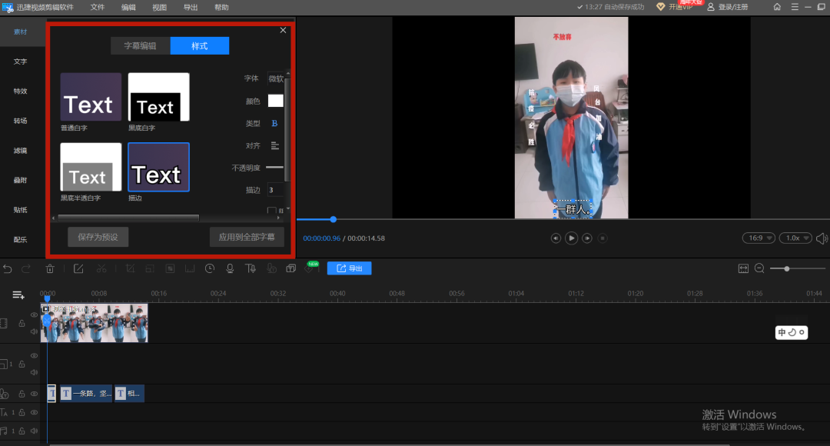Screen dimensions: 830x446
Task: Click the 登录/注册 link
Action: pos(728,7)
